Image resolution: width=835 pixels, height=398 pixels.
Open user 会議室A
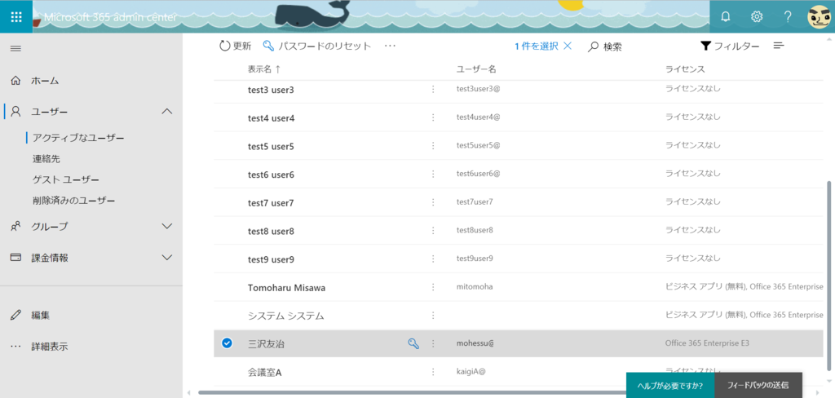265,373
